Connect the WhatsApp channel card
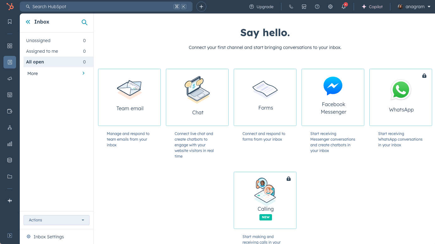The height and width of the screenshot is (244, 435). (x=401, y=97)
